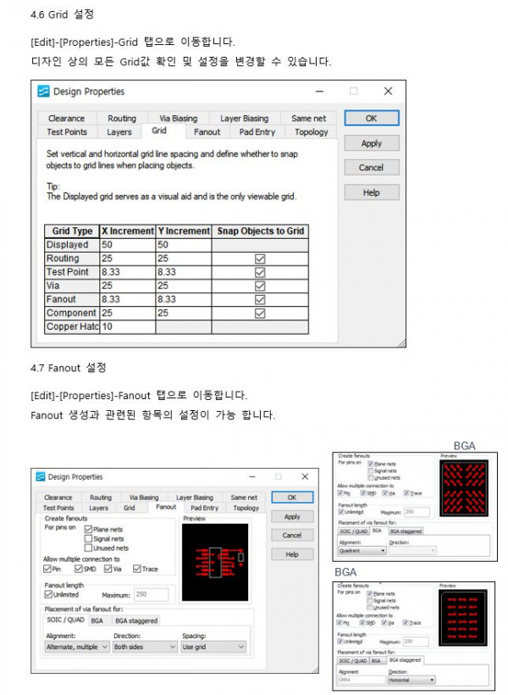Open Direction dropdown showing Both sides

(146, 647)
